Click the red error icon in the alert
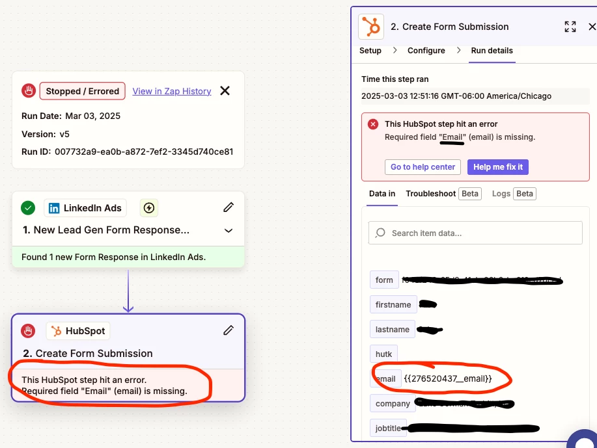The width and height of the screenshot is (597, 448). click(x=373, y=124)
